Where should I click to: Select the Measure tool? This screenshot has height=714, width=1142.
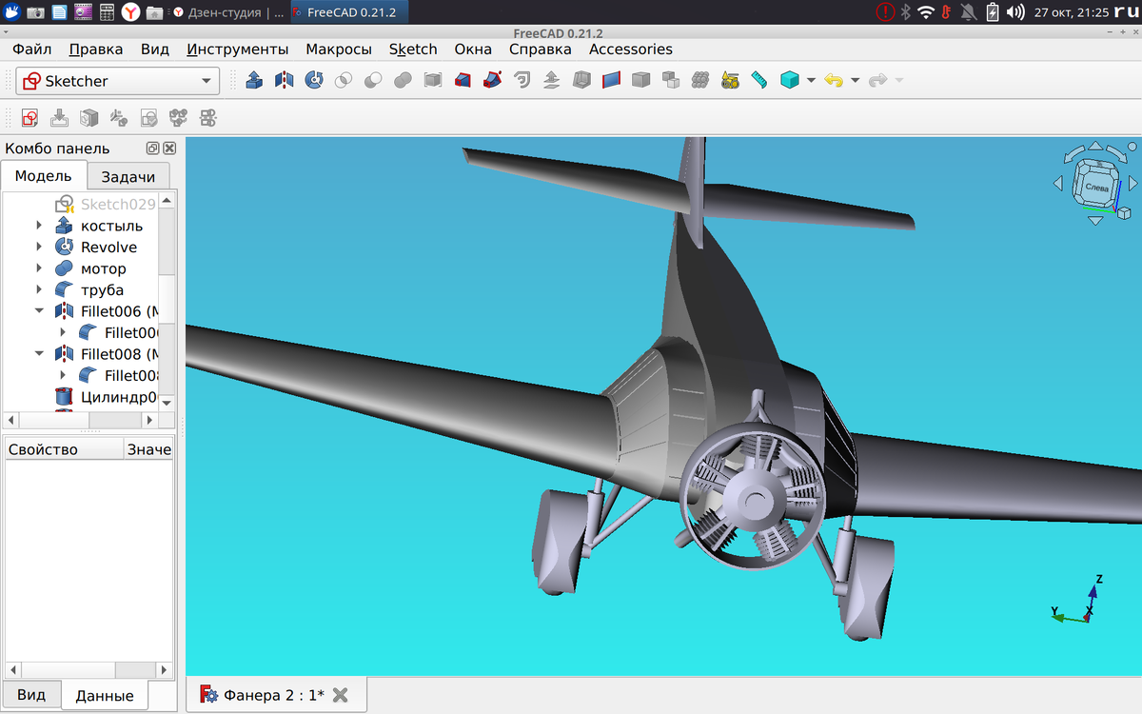tap(759, 80)
